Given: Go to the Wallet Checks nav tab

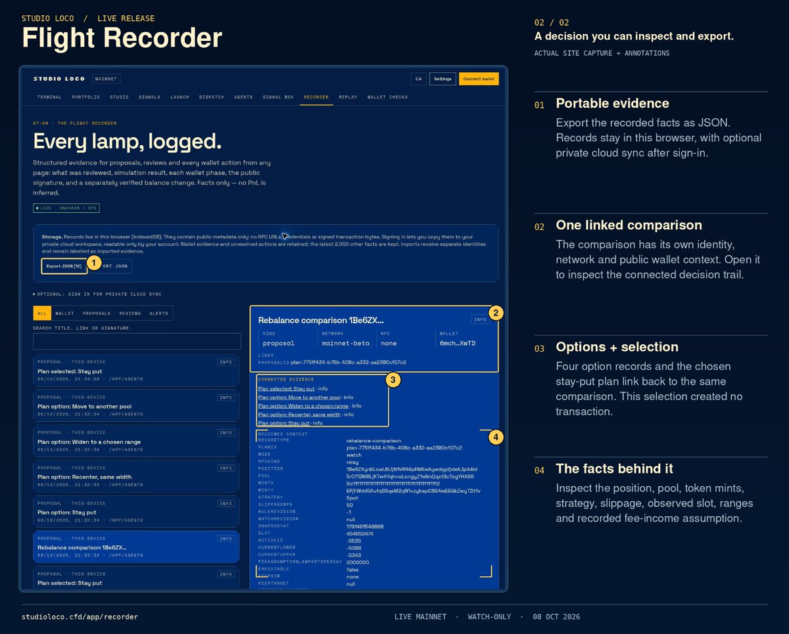Looking at the screenshot, I should pyautogui.click(x=387, y=97).
